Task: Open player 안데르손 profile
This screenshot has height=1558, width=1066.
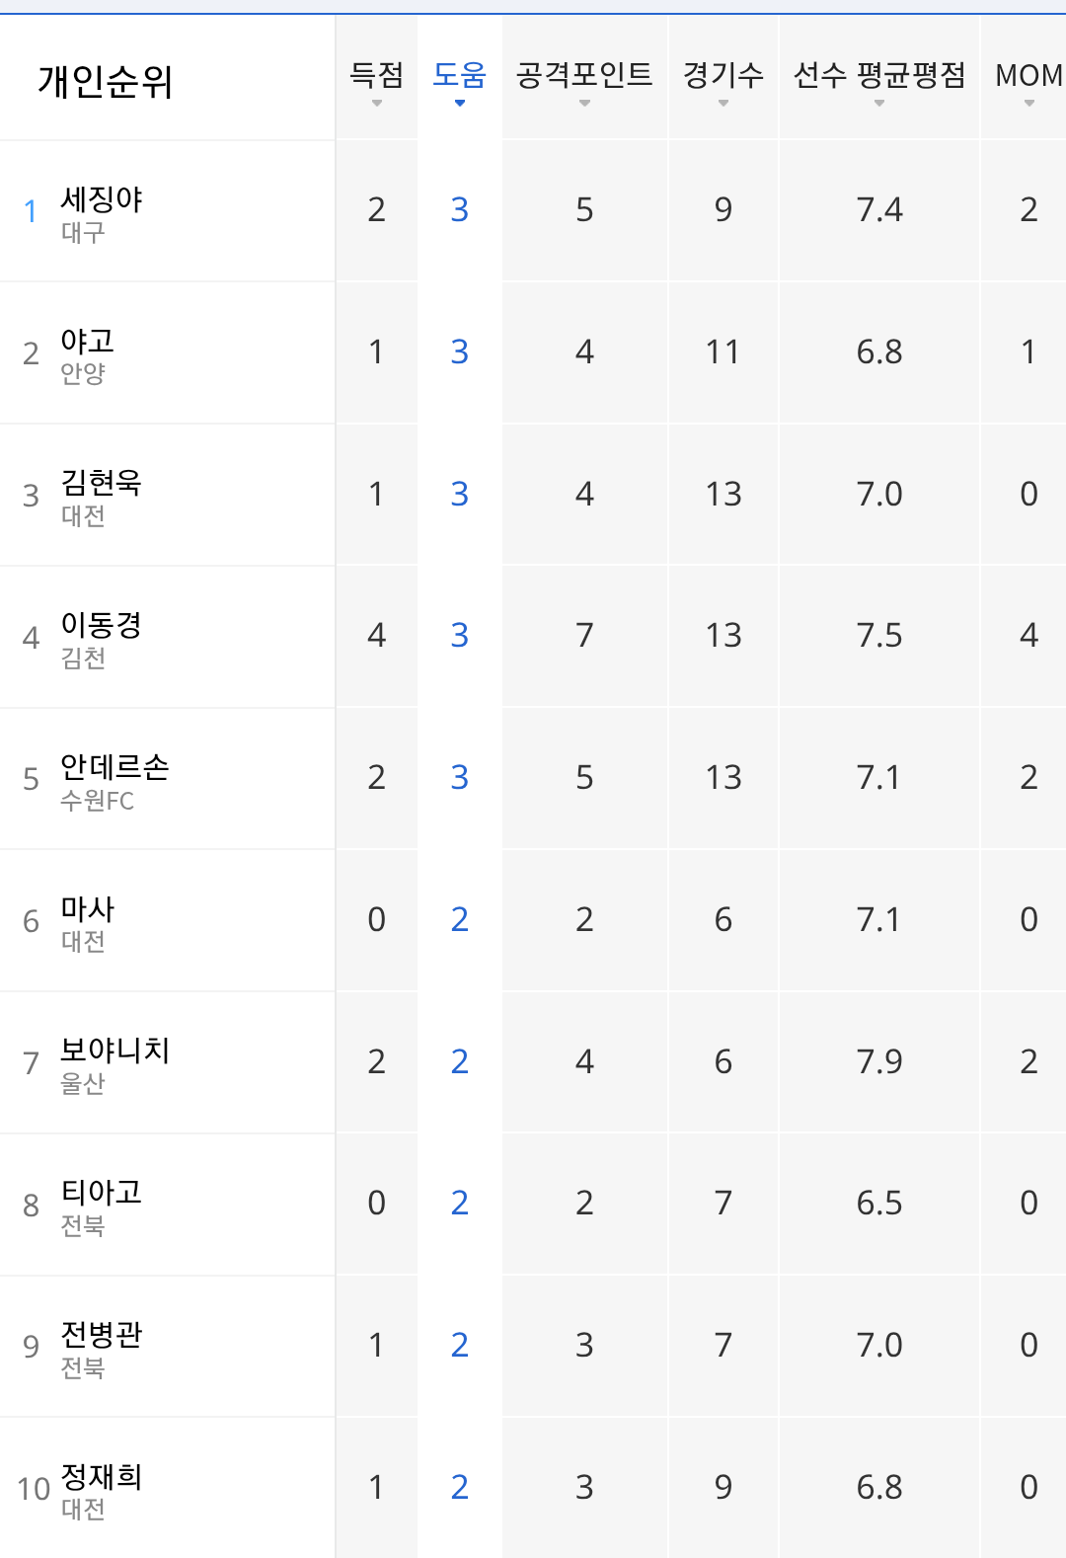Action: coord(115,767)
